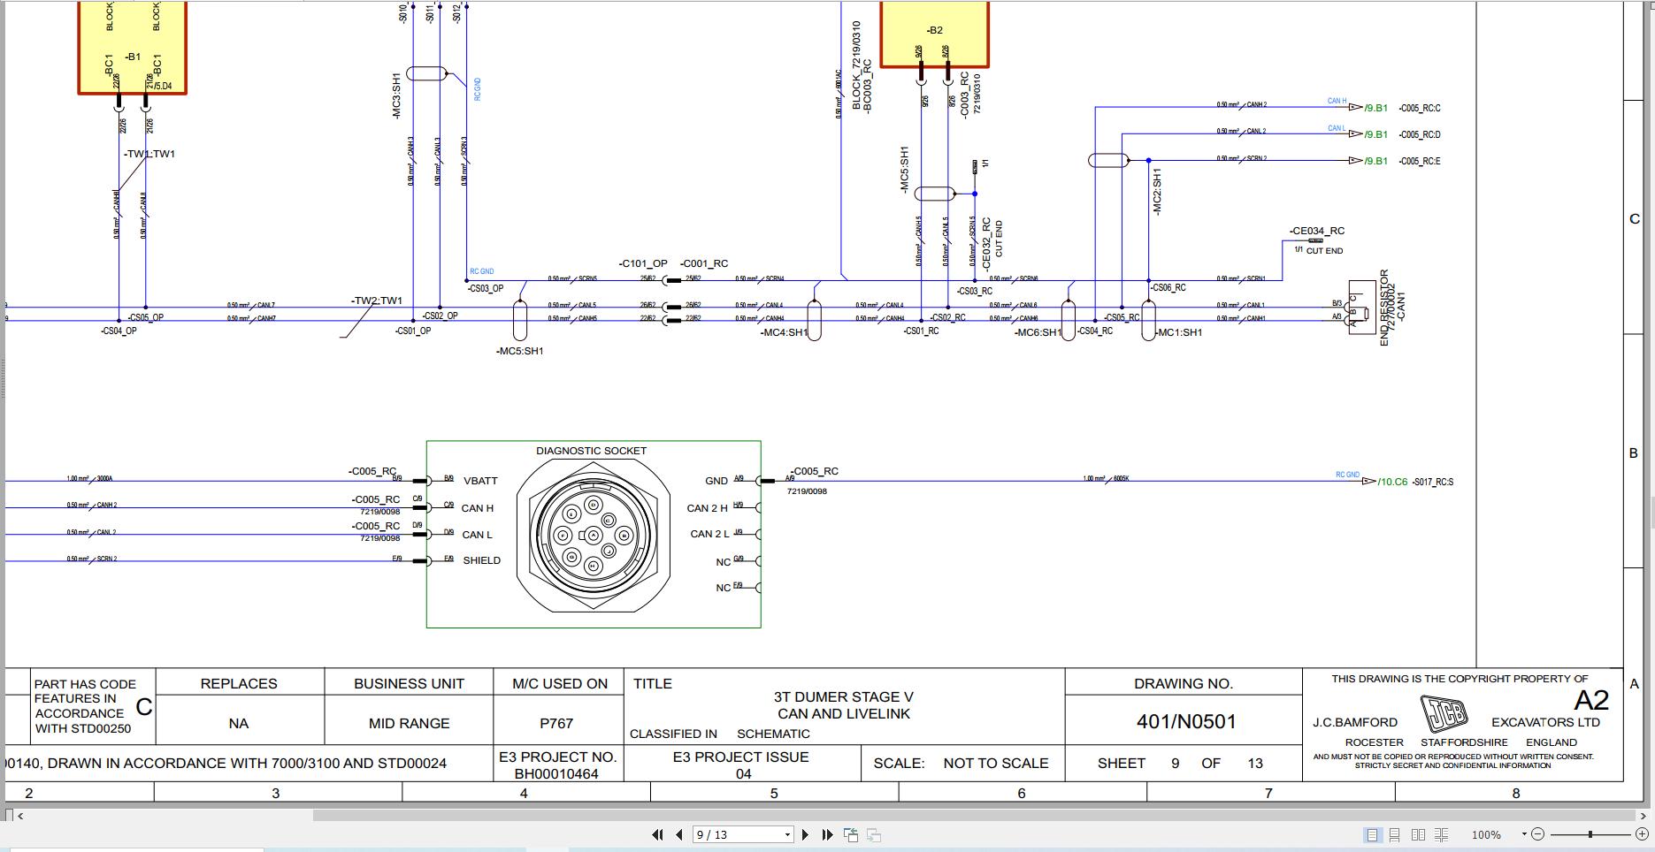The width and height of the screenshot is (1655, 852).
Task: Go to the next page
Action: [805, 834]
